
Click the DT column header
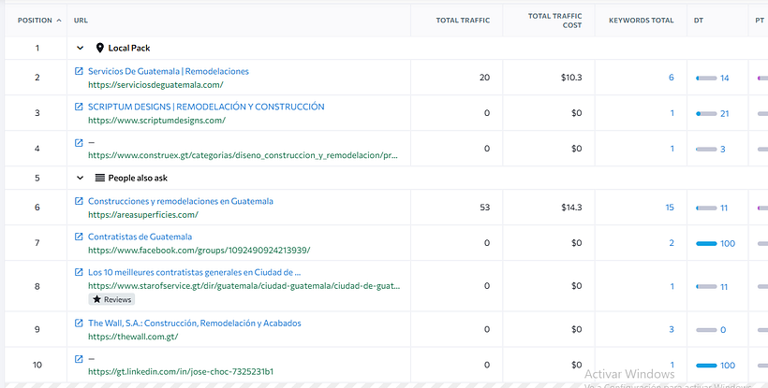[699, 20]
